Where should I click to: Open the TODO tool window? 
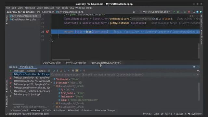46,110
